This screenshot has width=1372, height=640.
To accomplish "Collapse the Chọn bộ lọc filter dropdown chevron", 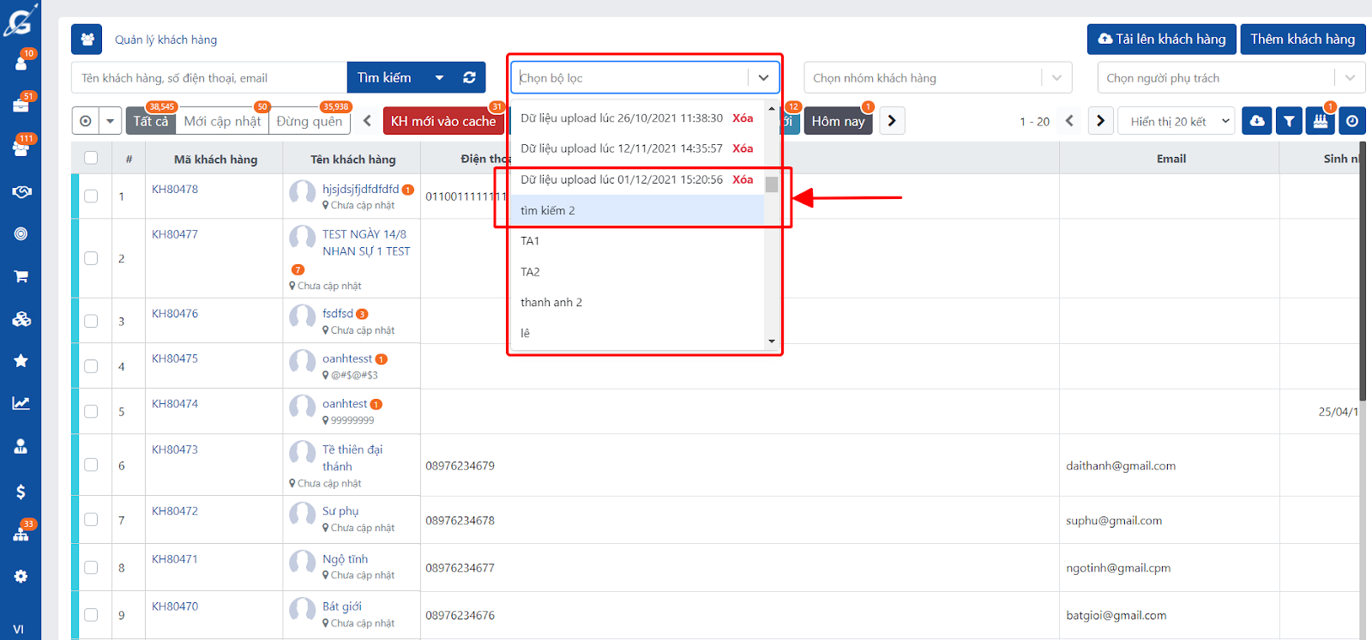I will pyautogui.click(x=763, y=78).
